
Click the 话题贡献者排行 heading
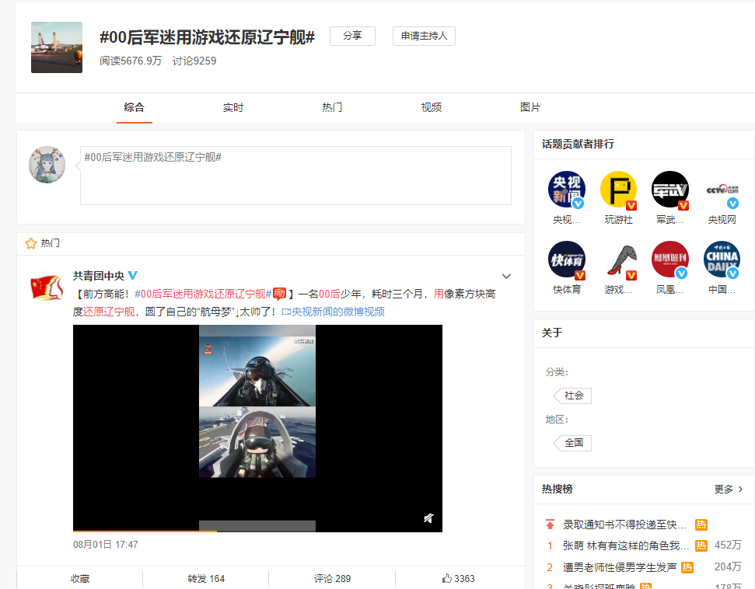[578, 144]
